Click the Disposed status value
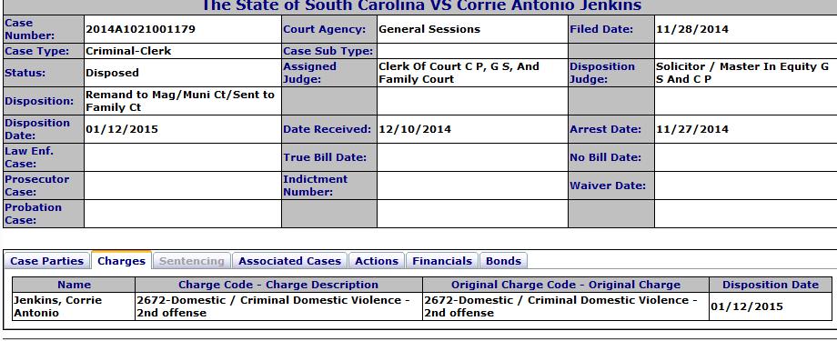Viewport: 837px width, 341px height. (112, 73)
